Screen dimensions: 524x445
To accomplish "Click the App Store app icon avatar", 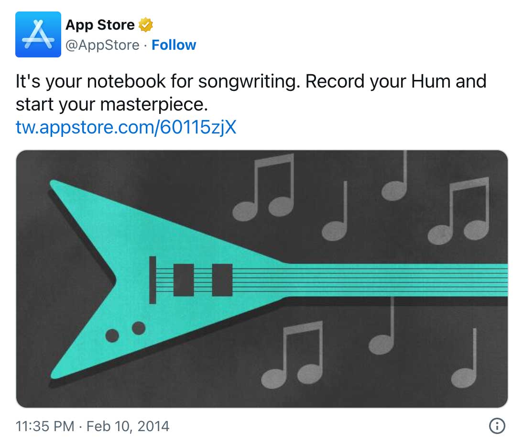I will tap(38, 33).
